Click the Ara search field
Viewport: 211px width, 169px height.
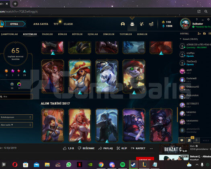pos(16,97)
